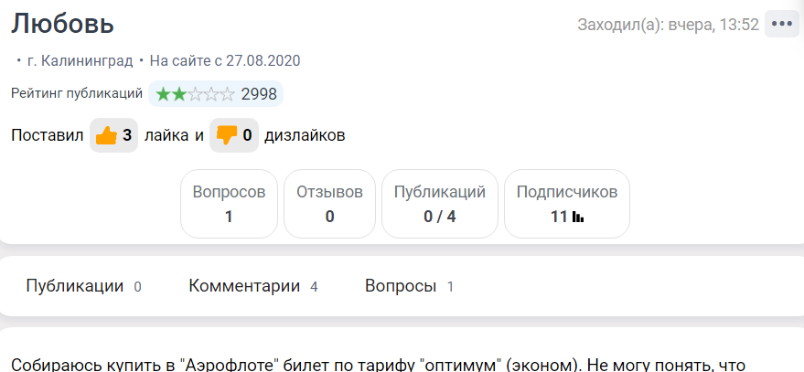This screenshot has height=372, width=804.
Task: Click the registration date text
Action: (225, 61)
